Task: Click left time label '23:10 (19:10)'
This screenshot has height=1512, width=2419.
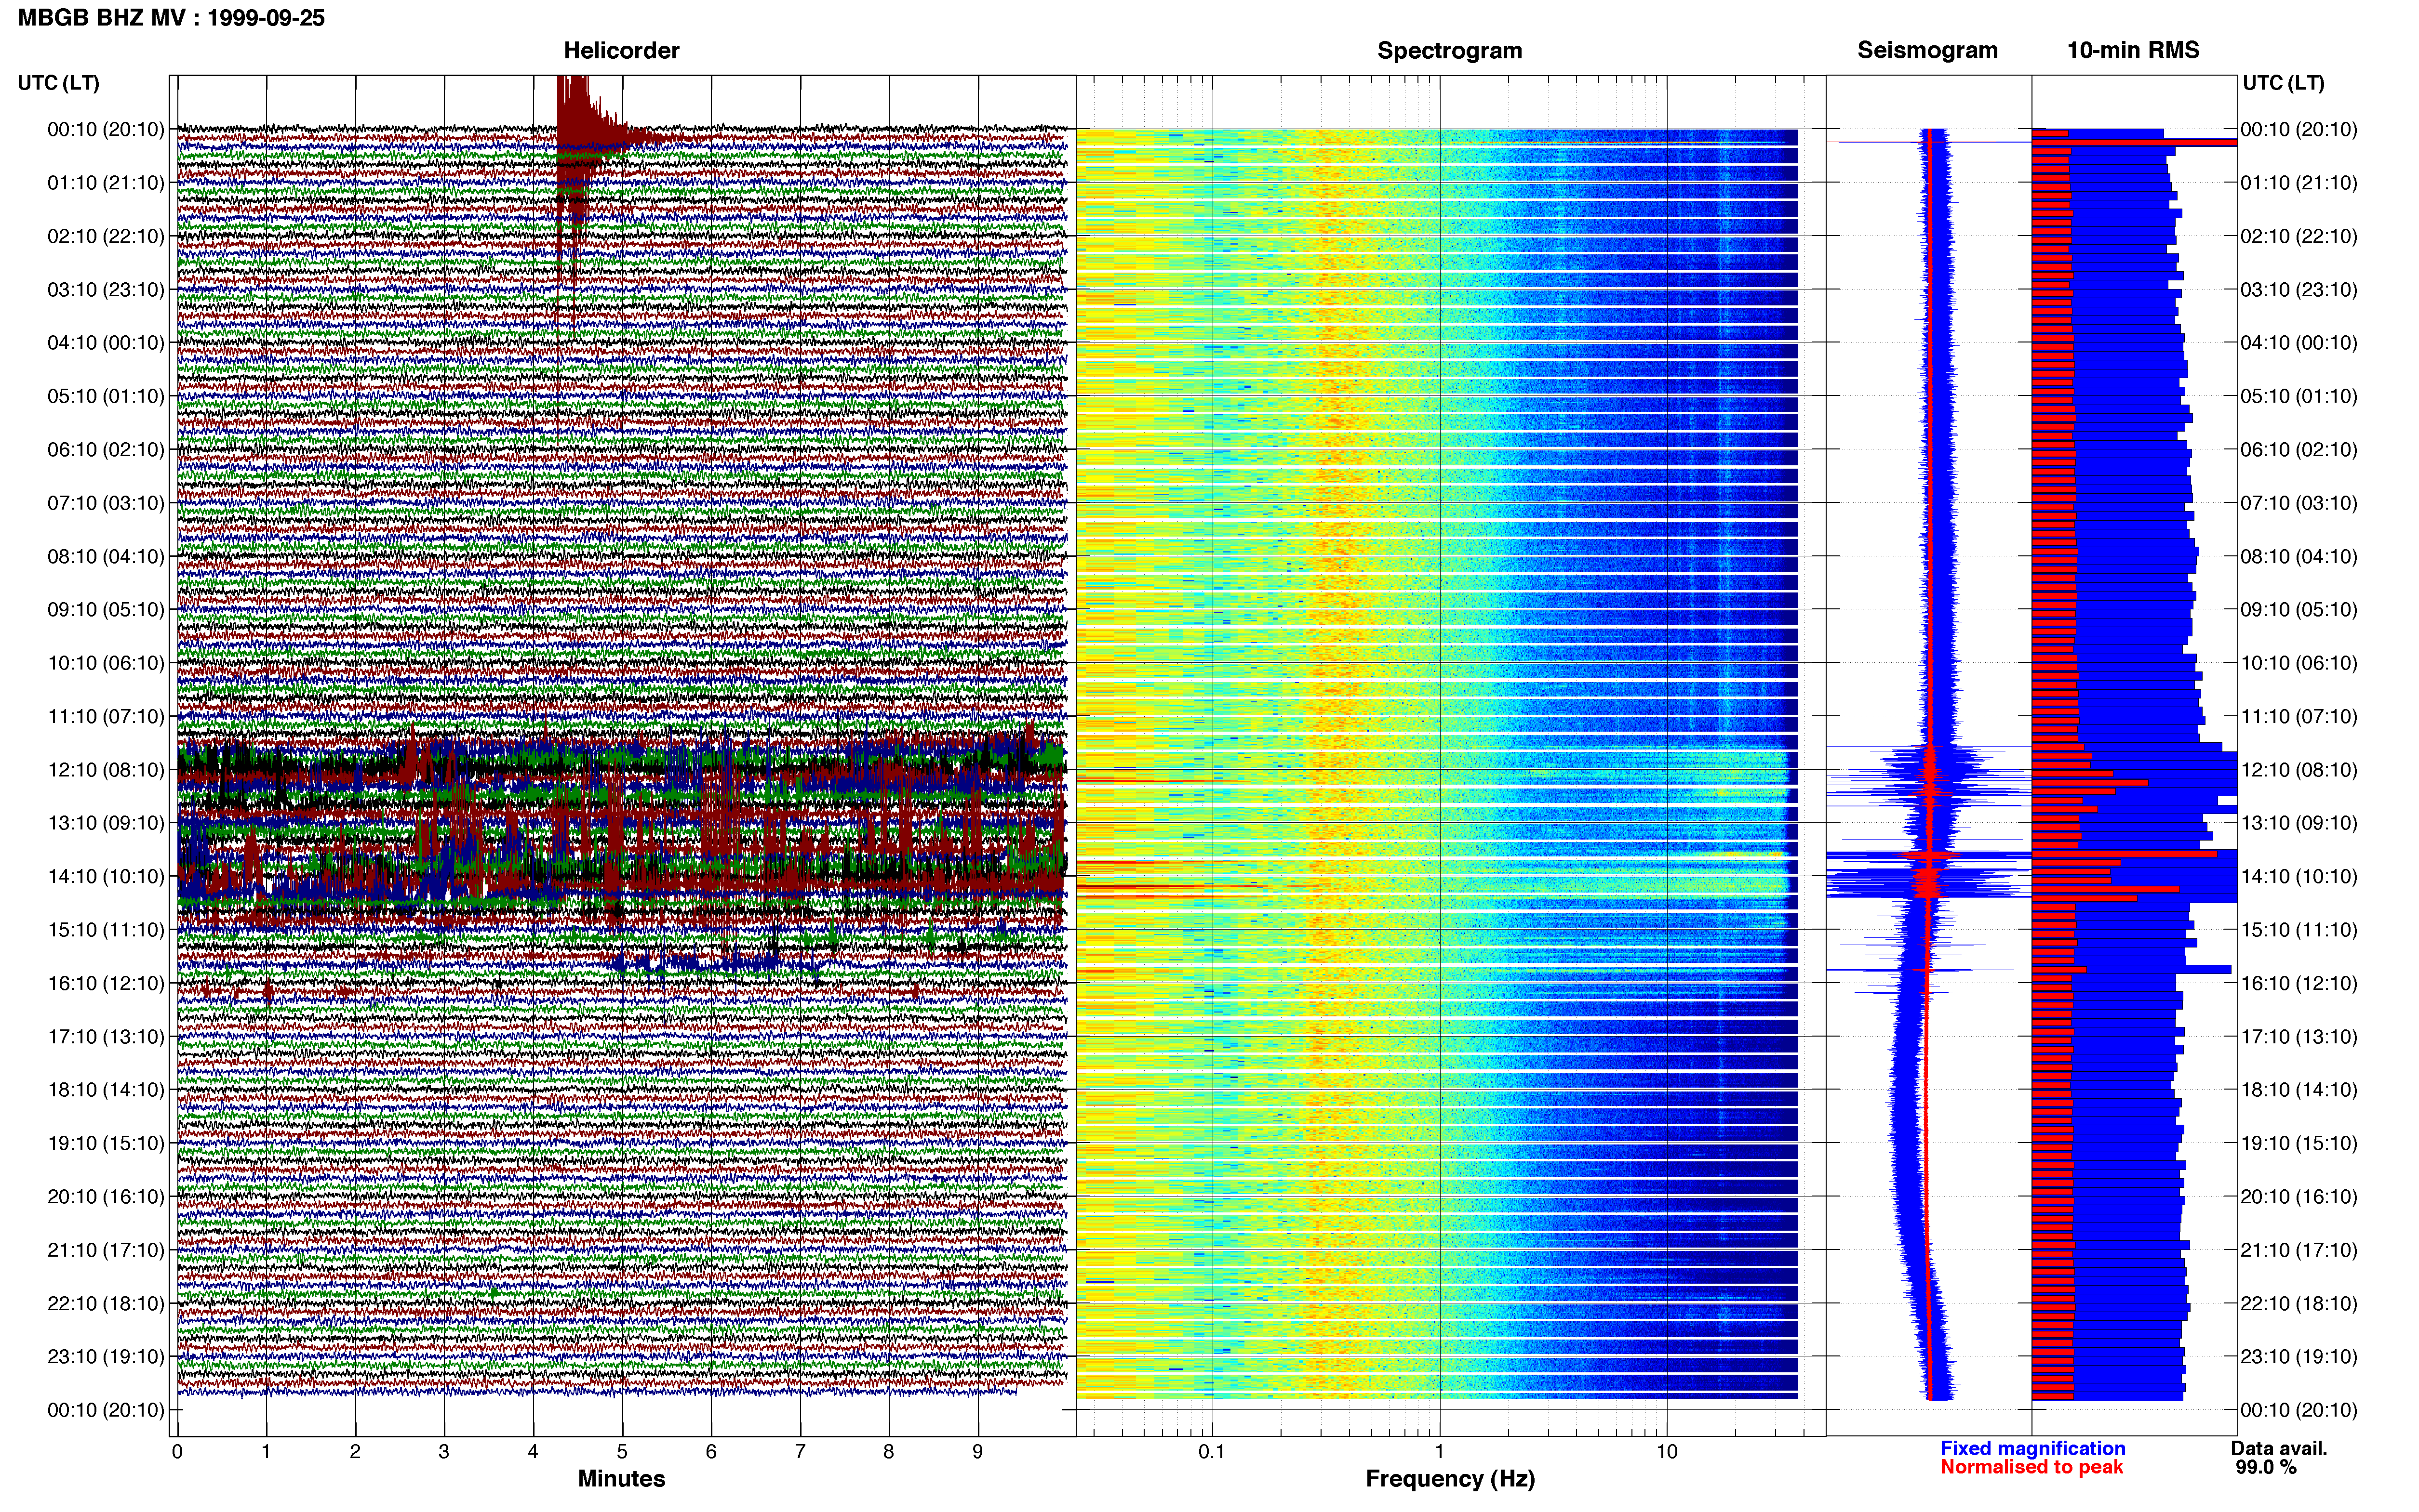Action: pos(106,1357)
